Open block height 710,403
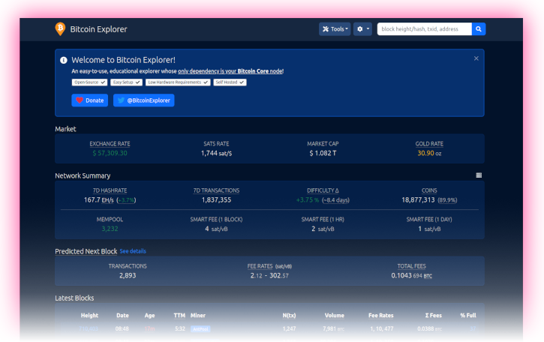This screenshot has height=342, width=544. [x=89, y=328]
